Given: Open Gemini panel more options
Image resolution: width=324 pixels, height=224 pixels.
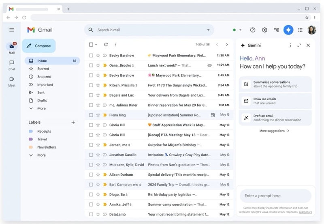Looking at the screenshot, I should tap(290, 45).
